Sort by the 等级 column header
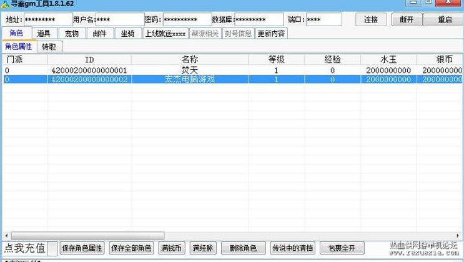This screenshot has width=464, height=262. [x=277, y=59]
